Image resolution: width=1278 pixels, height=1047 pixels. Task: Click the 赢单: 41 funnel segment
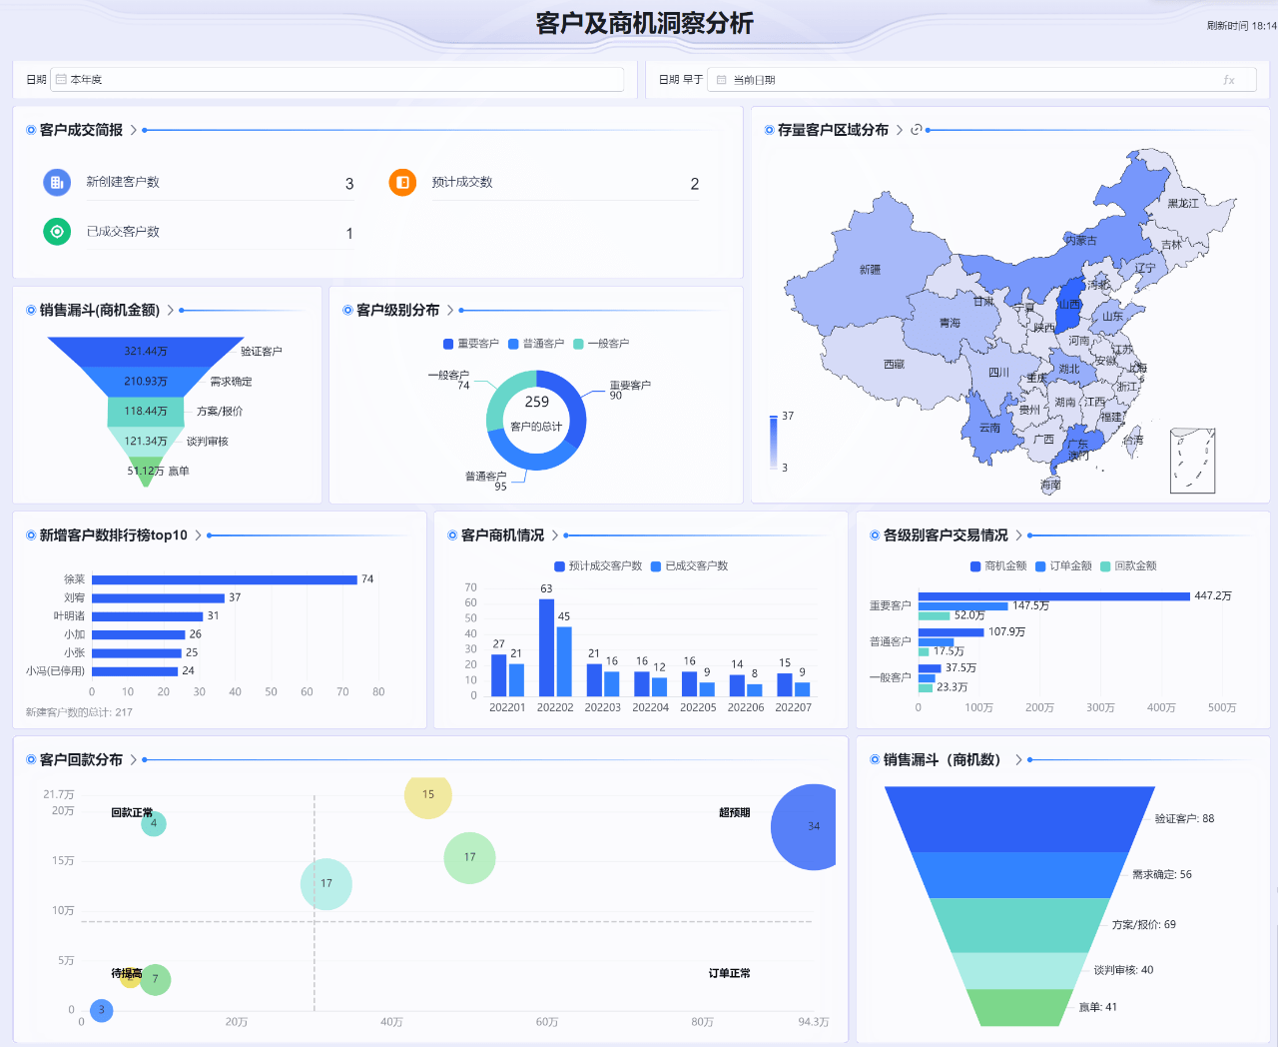(1019, 1007)
